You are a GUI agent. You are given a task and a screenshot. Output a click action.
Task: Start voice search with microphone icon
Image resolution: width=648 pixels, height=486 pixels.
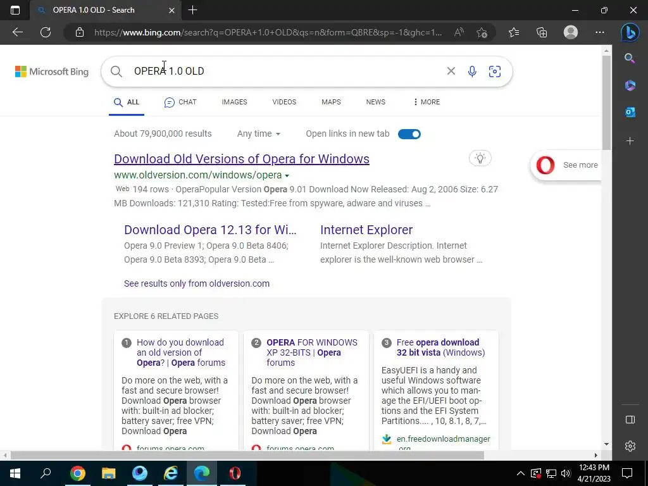[x=472, y=71]
